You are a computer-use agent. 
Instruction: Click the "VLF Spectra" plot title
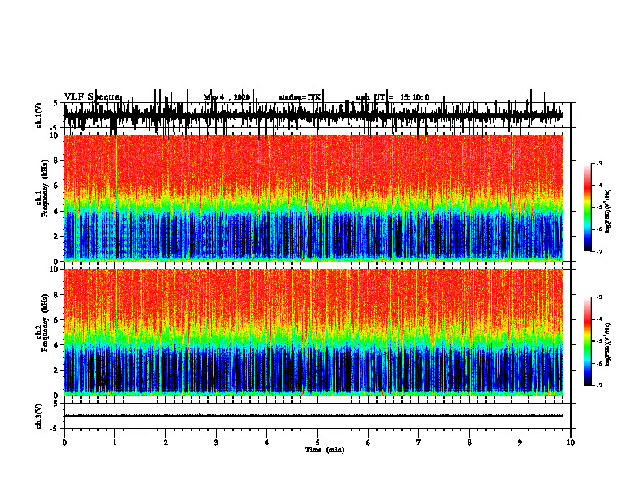[92, 97]
